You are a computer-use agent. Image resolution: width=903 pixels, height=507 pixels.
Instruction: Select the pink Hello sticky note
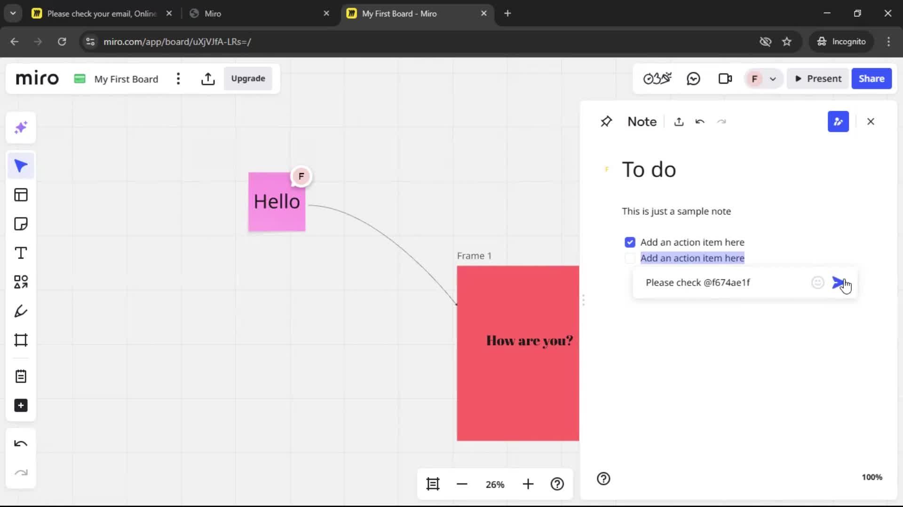tap(277, 202)
